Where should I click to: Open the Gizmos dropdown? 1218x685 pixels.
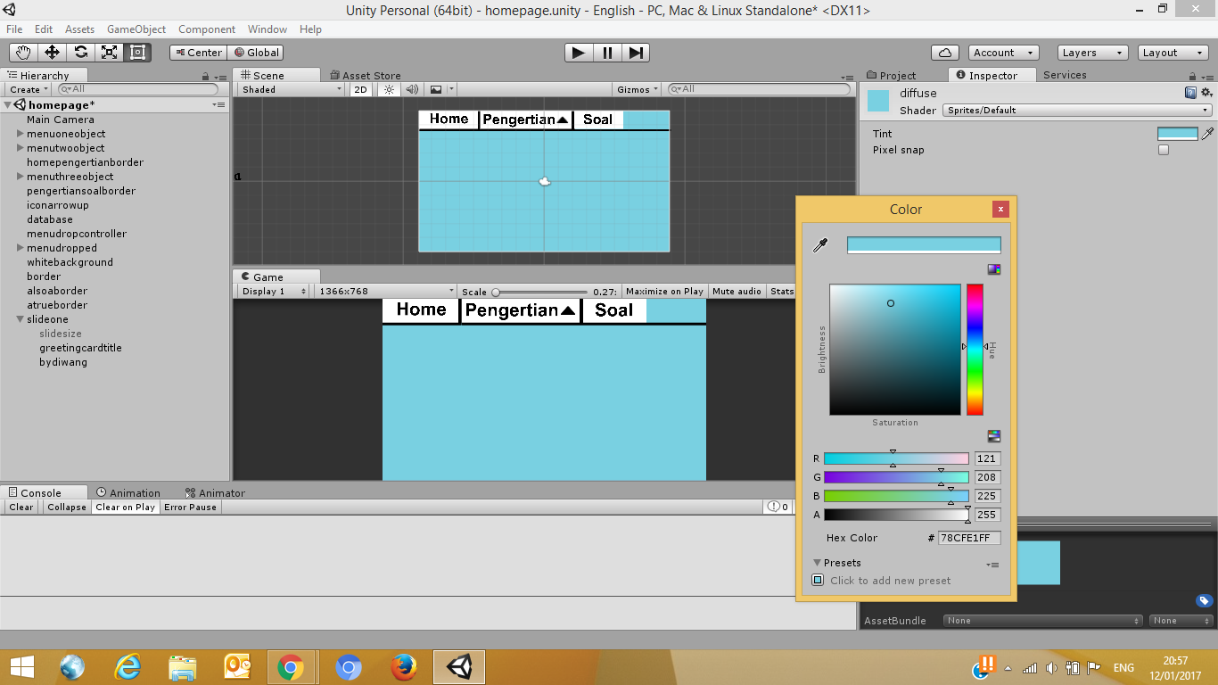pyautogui.click(x=638, y=89)
